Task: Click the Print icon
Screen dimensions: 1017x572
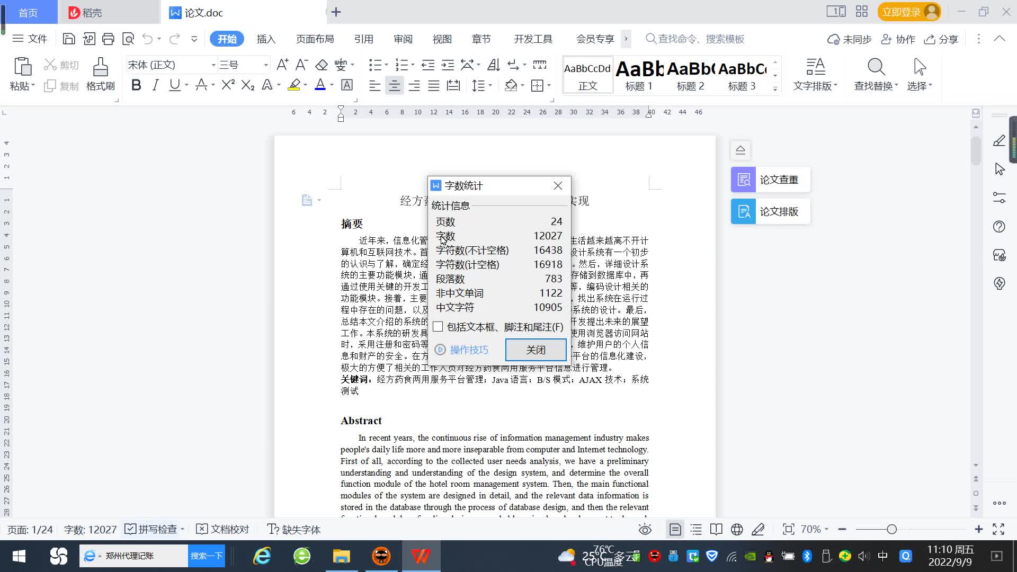Action: coord(108,39)
